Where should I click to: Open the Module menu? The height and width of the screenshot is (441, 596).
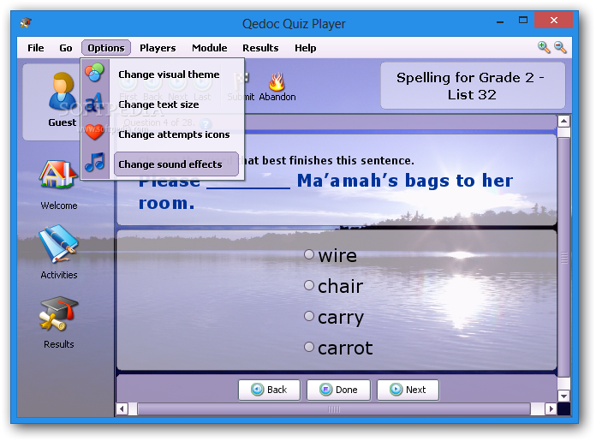click(x=210, y=48)
